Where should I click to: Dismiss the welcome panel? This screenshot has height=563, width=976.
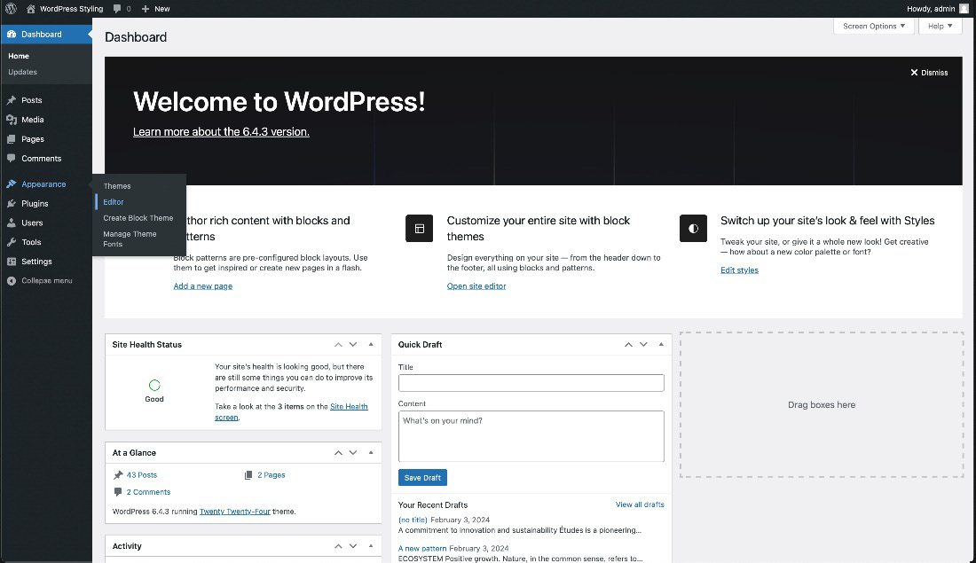coord(929,73)
